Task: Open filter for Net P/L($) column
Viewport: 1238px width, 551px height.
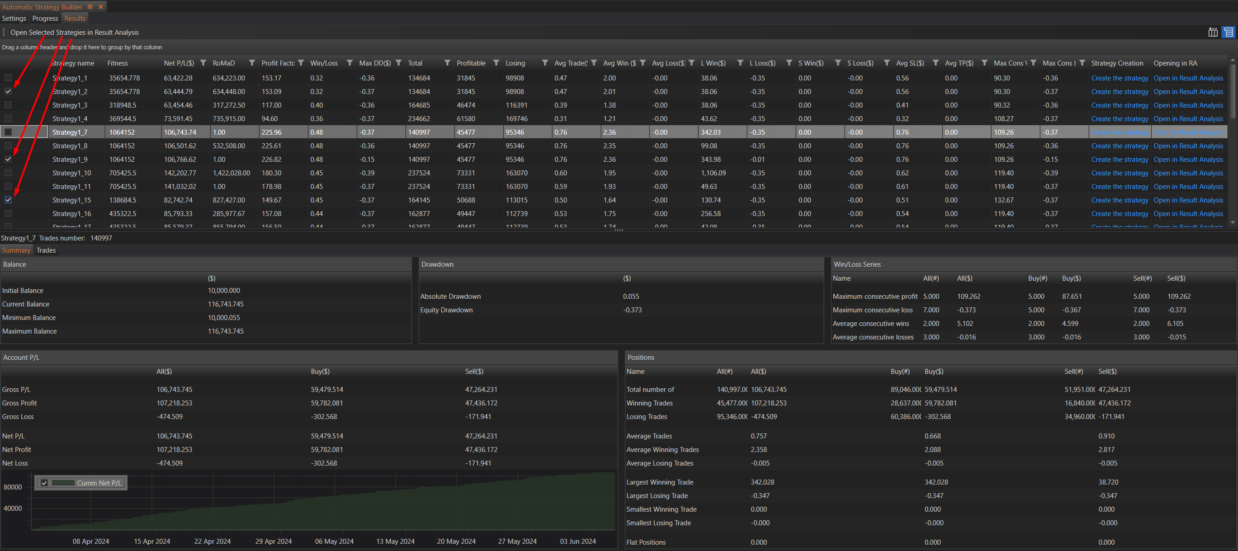Action: (203, 63)
